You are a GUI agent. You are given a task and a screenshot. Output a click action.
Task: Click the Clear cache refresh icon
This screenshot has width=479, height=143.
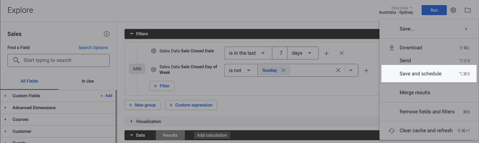point(392,131)
